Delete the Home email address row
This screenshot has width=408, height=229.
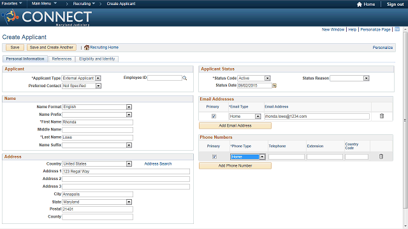pos(381,116)
